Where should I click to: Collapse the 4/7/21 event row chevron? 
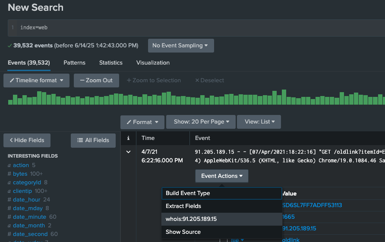128,152
